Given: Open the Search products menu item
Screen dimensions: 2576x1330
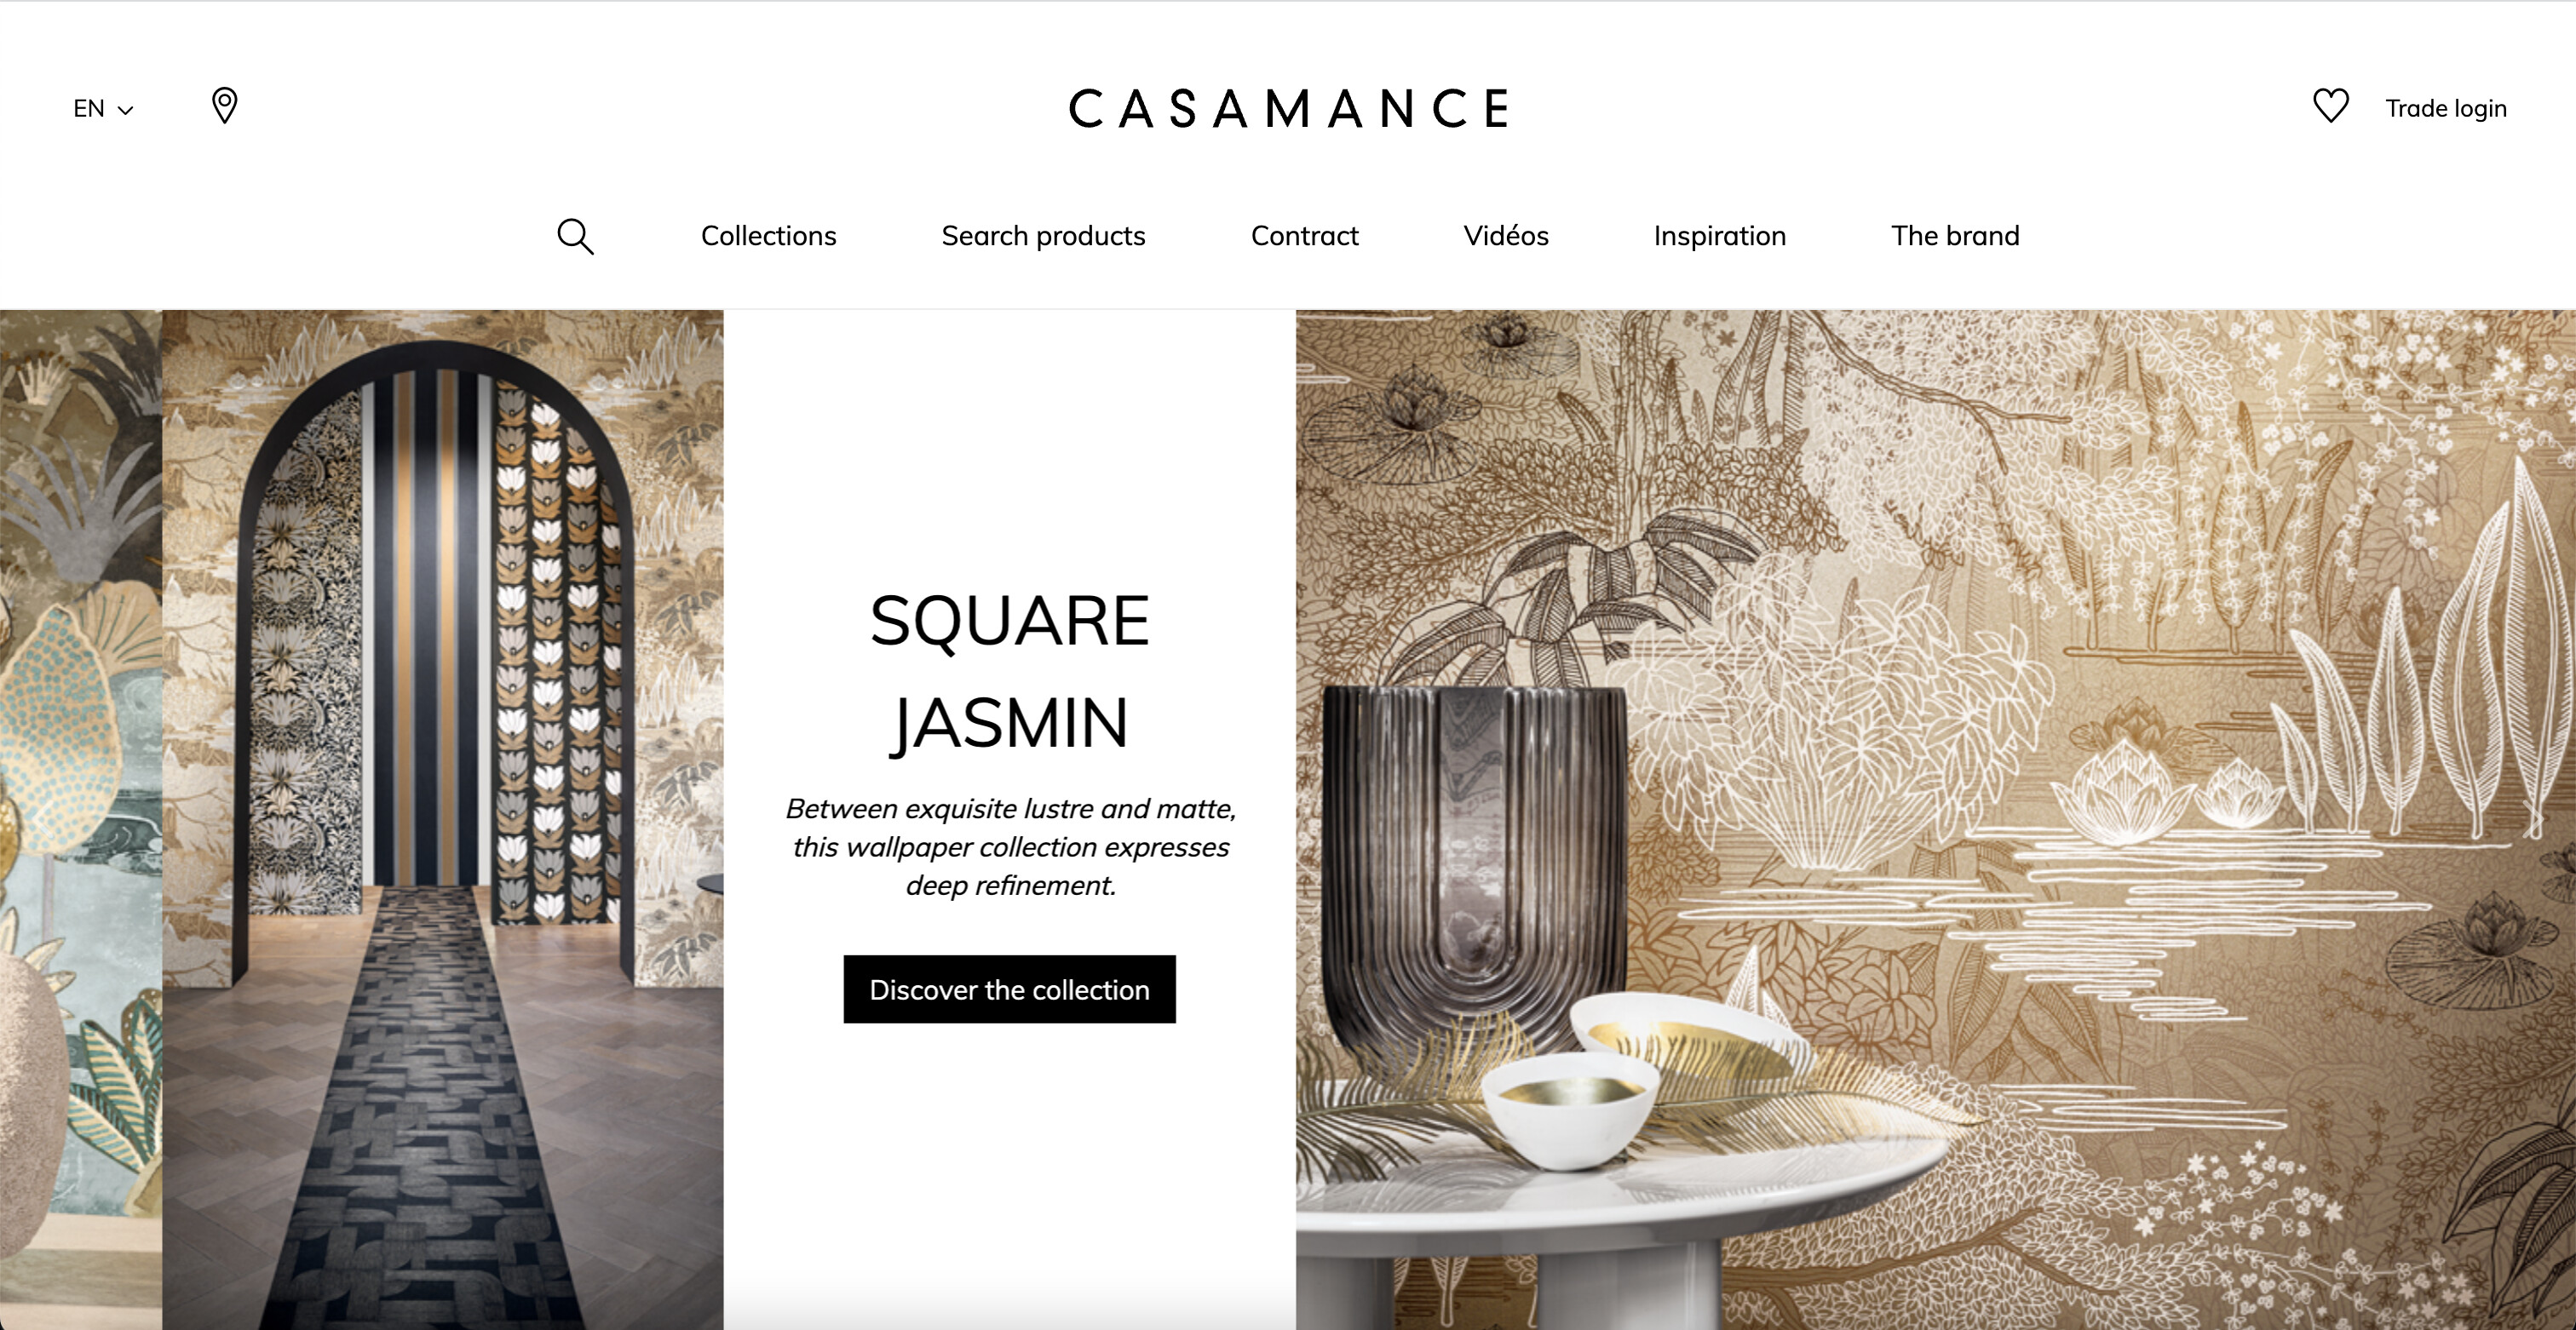Looking at the screenshot, I should point(1043,236).
